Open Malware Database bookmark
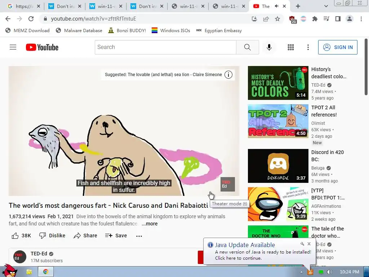The height and width of the screenshot is (277, 369). (x=79, y=31)
